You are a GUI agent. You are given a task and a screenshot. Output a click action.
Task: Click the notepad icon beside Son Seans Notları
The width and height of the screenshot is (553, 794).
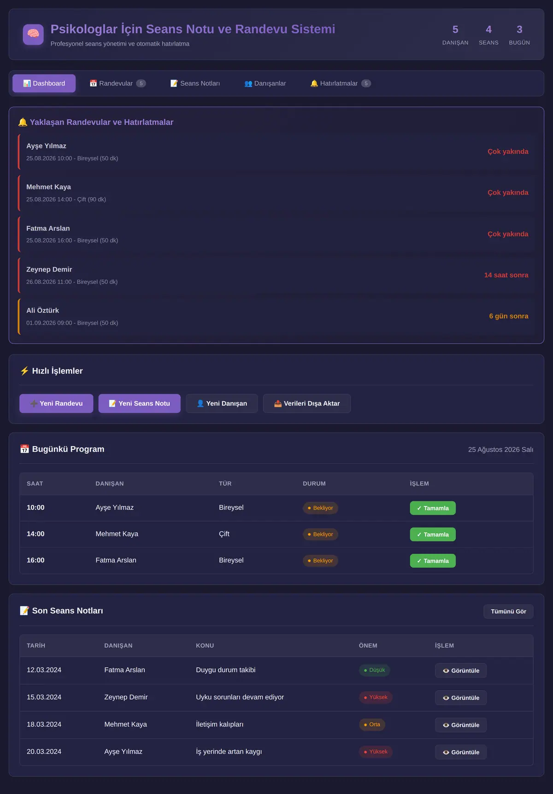tap(24, 611)
